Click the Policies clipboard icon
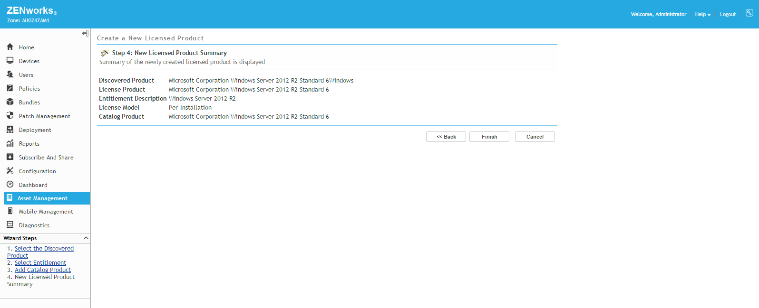 [10, 88]
